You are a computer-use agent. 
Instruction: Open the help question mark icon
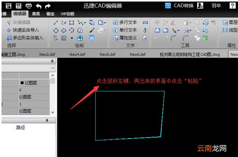tap(232, 6)
